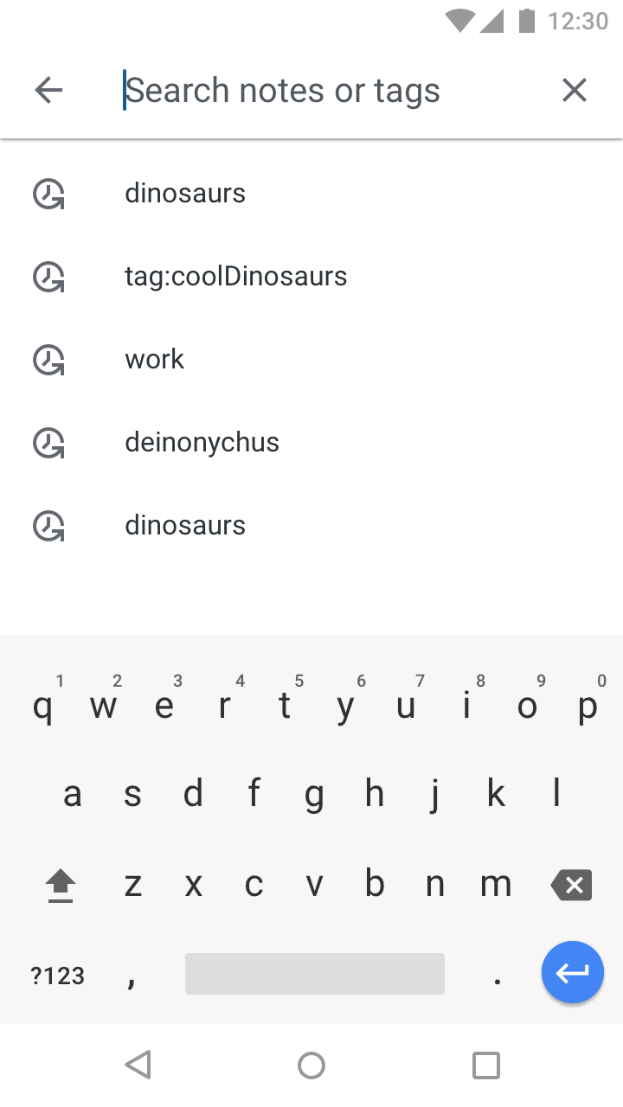Tap the ?123 key to show symbols
Screen dimensions: 623x1107
(57, 975)
